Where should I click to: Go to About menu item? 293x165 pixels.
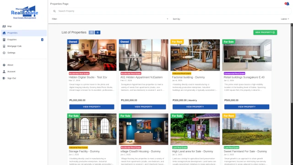(x=24, y=65)
